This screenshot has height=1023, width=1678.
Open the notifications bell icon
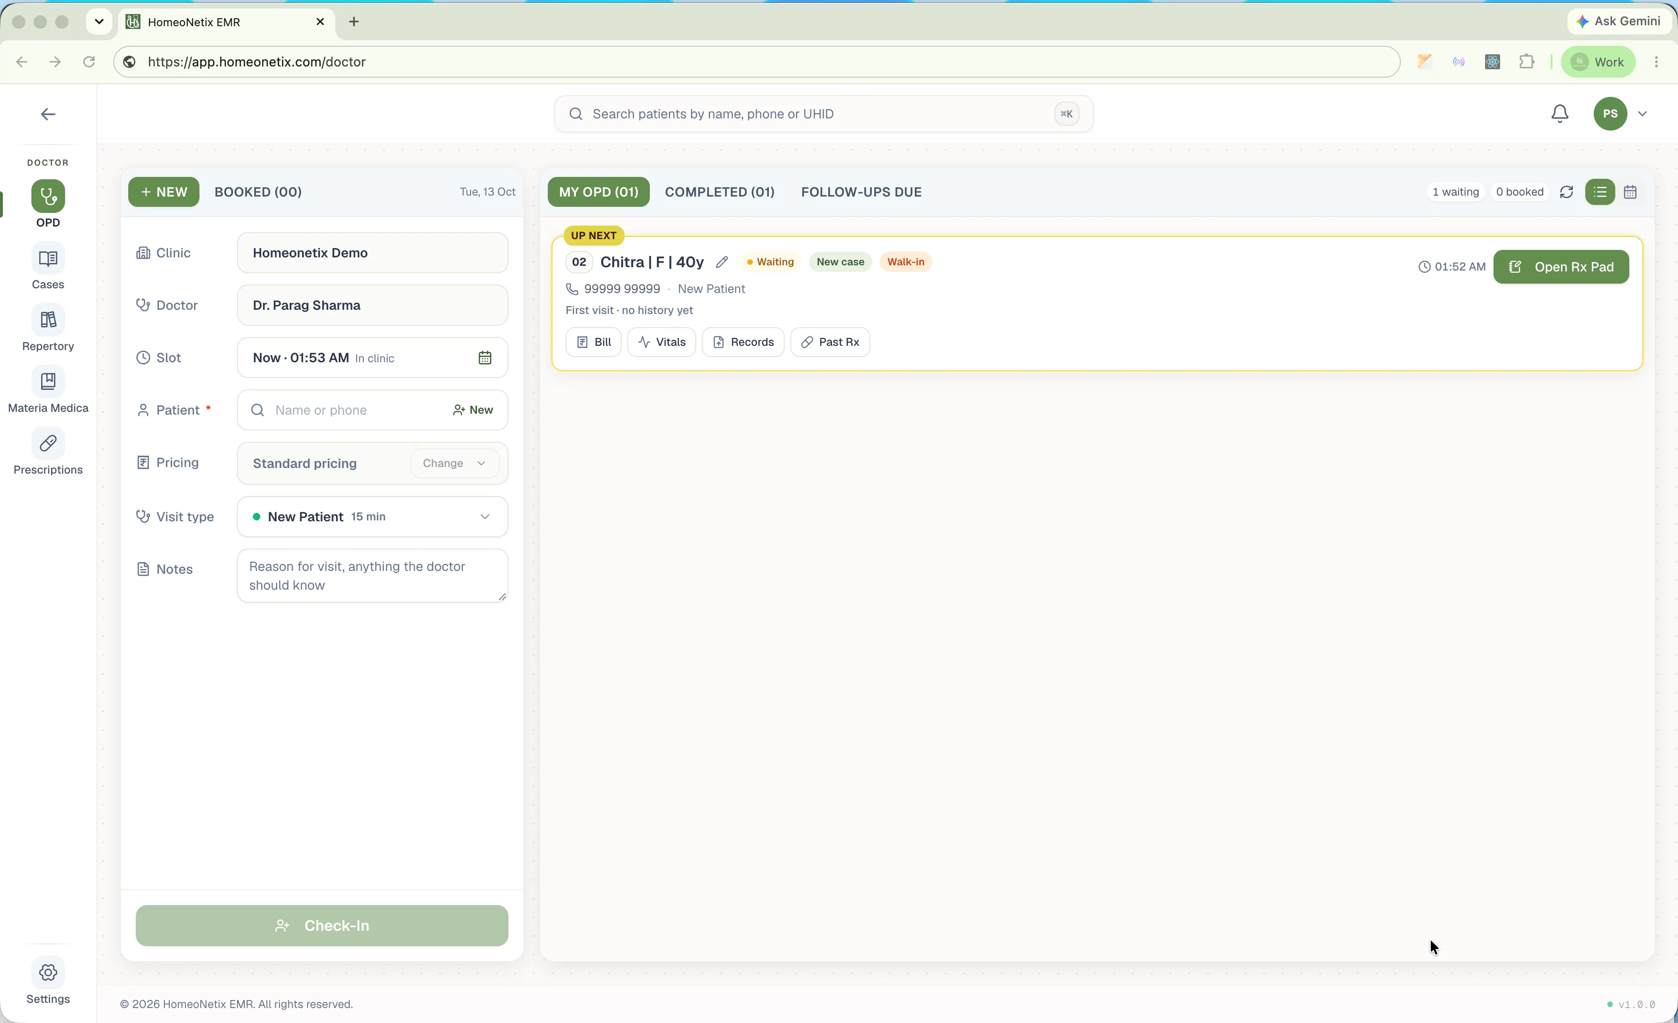coord(1560,114)
